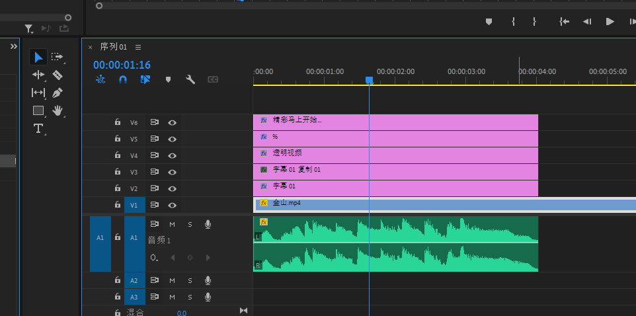The image size is (636, 316).
Task: Select the Razor tool
Action: pyautogui.click(x=57, y=75)
